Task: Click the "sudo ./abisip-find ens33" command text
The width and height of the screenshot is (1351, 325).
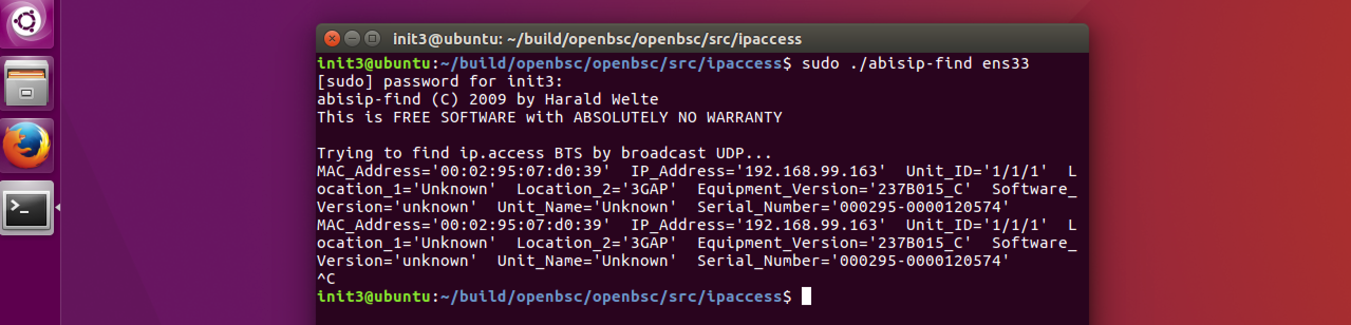Action: (x=915, y=64)
